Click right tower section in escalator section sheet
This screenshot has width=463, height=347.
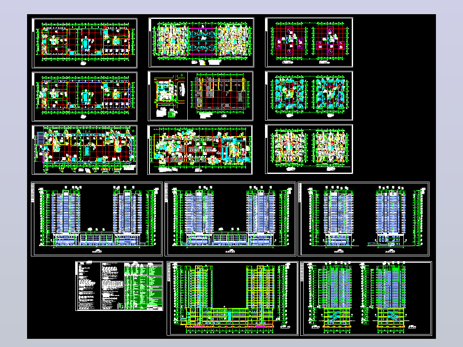pos(391,297)
